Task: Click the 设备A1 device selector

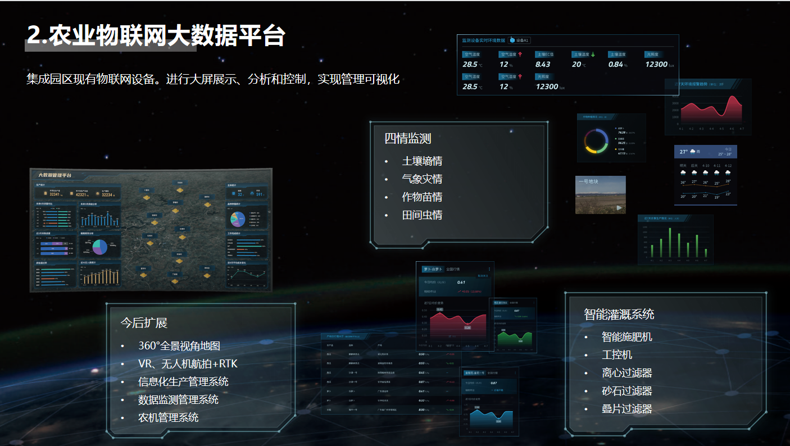Action: 519,40
